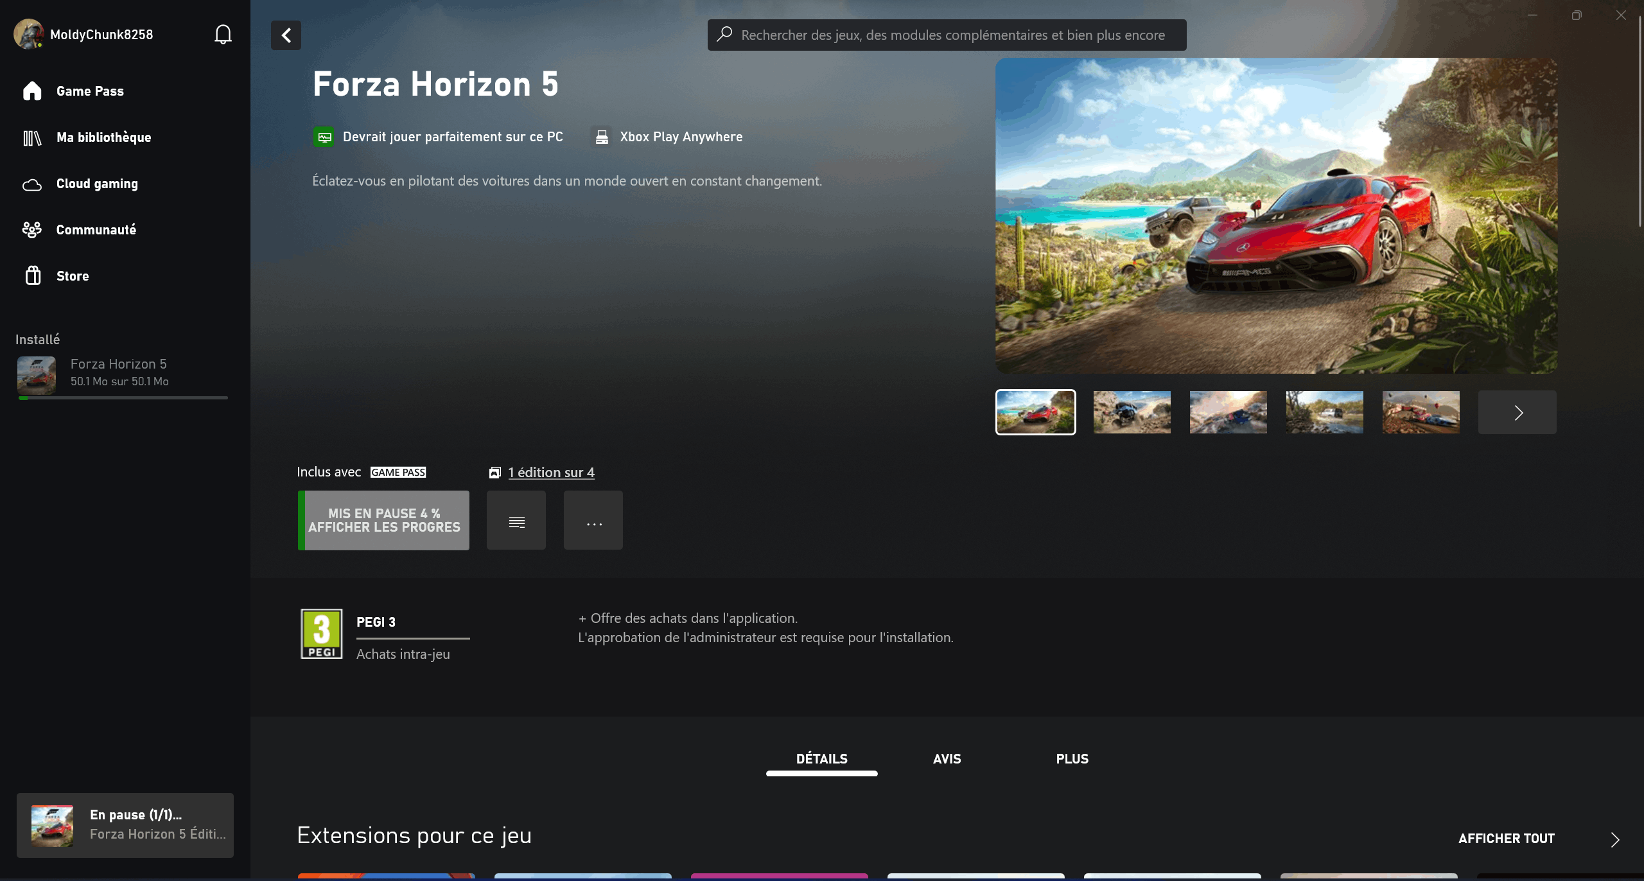
Task: Click the search magnifier icon
Action: 724,34
